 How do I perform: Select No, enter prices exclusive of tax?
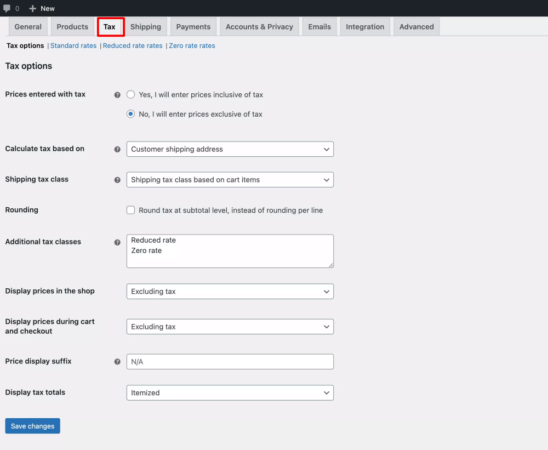click(131, 114)
